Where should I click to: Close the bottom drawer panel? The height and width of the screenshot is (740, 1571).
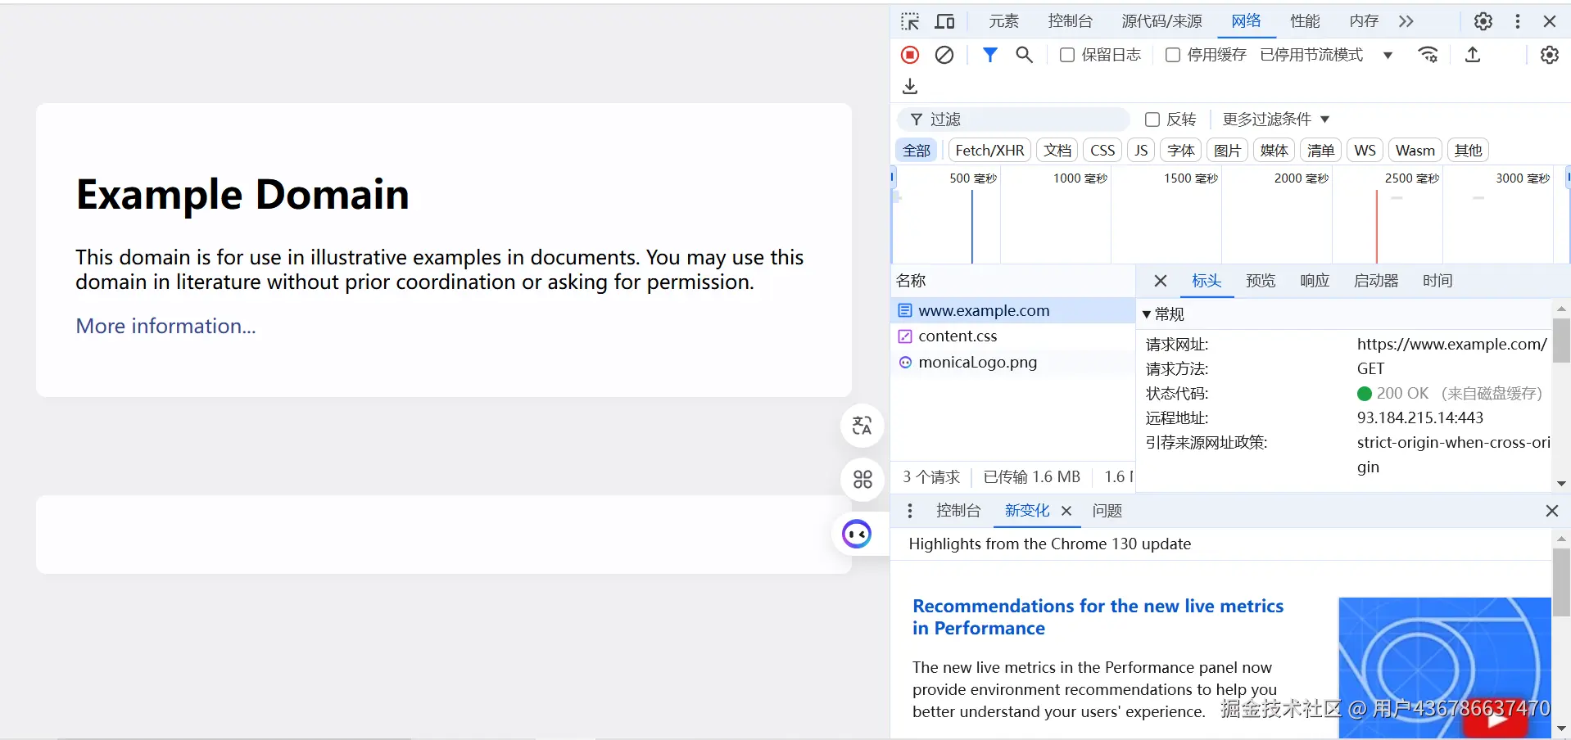click(1551, 511)
